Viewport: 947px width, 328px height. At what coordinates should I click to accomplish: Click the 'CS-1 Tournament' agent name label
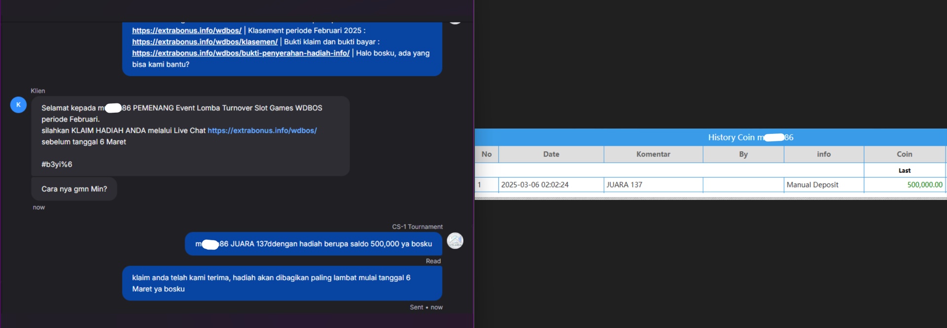(417, 227)
